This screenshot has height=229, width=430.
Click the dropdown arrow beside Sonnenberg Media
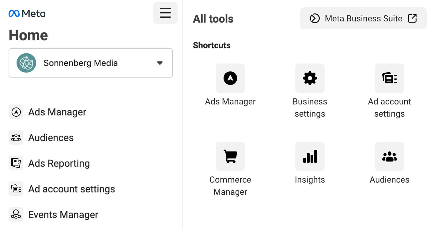(160, 63)
